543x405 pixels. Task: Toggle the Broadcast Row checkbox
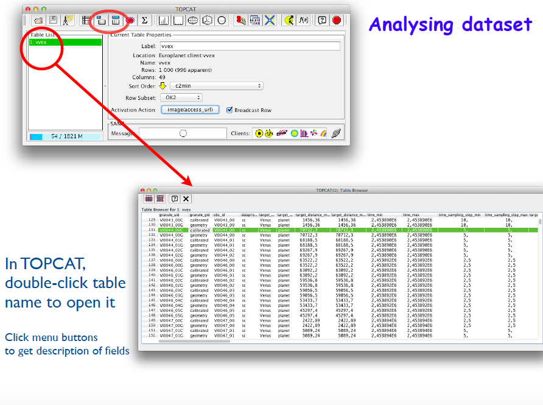click(x=229, y=110)
